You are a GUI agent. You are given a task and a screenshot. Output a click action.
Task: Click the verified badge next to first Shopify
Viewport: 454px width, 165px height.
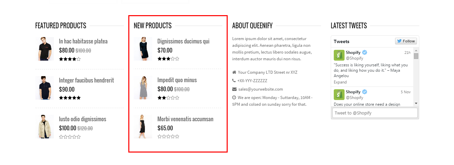[x=364, y=53]
